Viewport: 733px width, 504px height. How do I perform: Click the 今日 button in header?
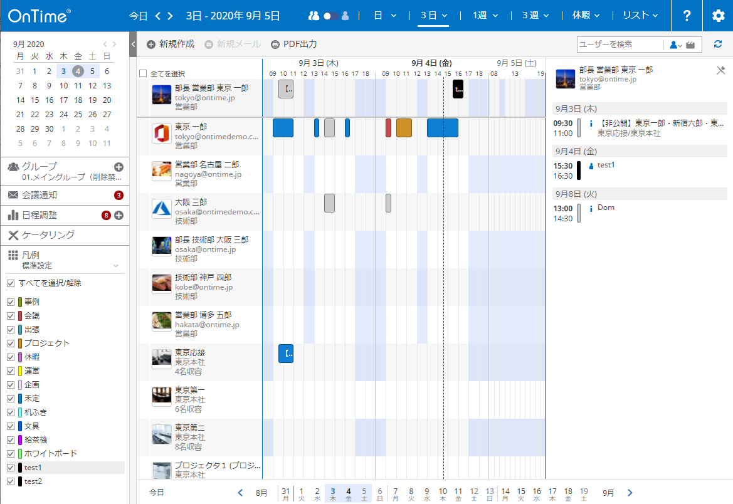[139, 16]
